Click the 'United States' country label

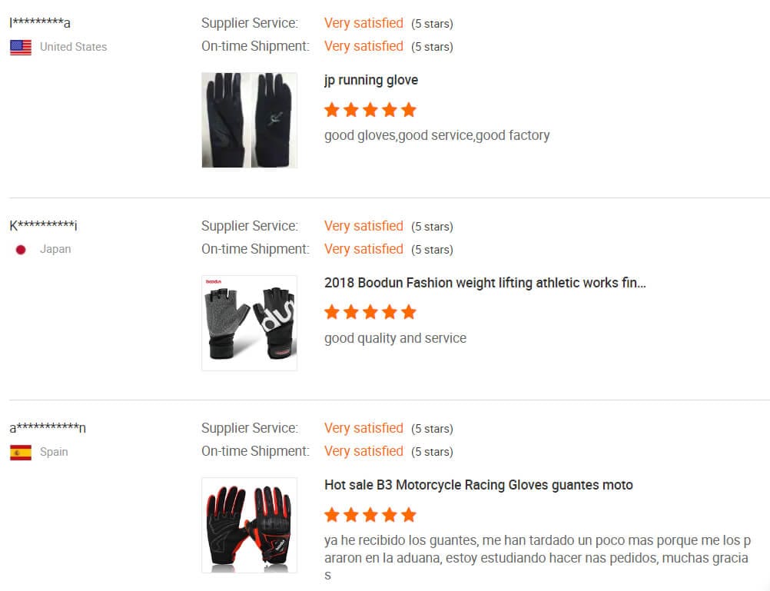(73, 47)
